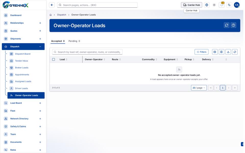Click the table density icon
Image resolution: width=245 pixels, height=153 pixels.
pos(215,52)
